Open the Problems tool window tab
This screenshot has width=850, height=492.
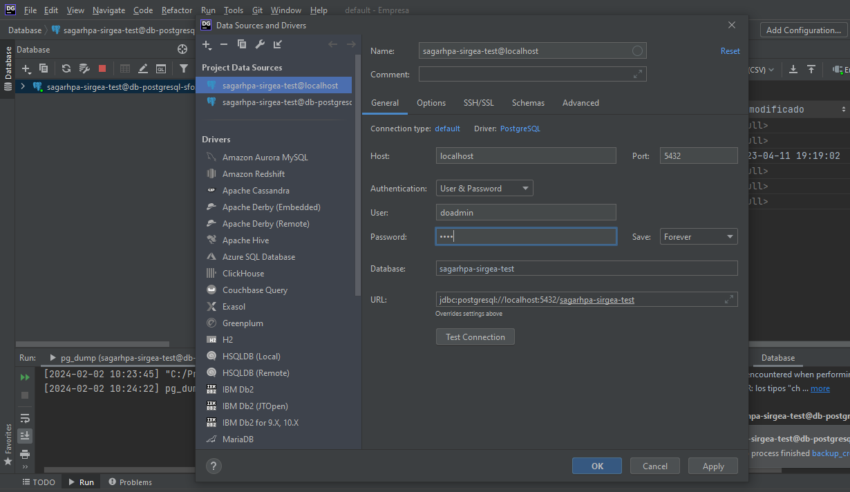[x=129, y=482]
